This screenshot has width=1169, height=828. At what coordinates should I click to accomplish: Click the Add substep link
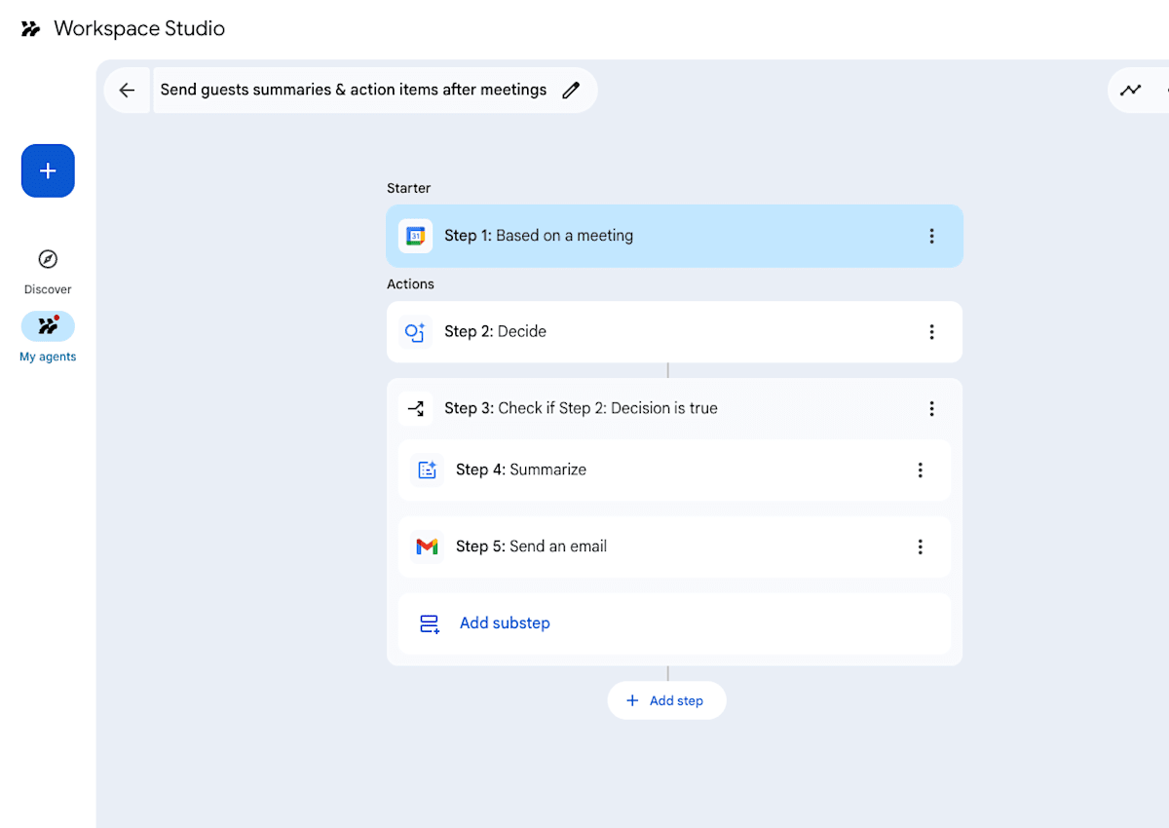point(505,623)
